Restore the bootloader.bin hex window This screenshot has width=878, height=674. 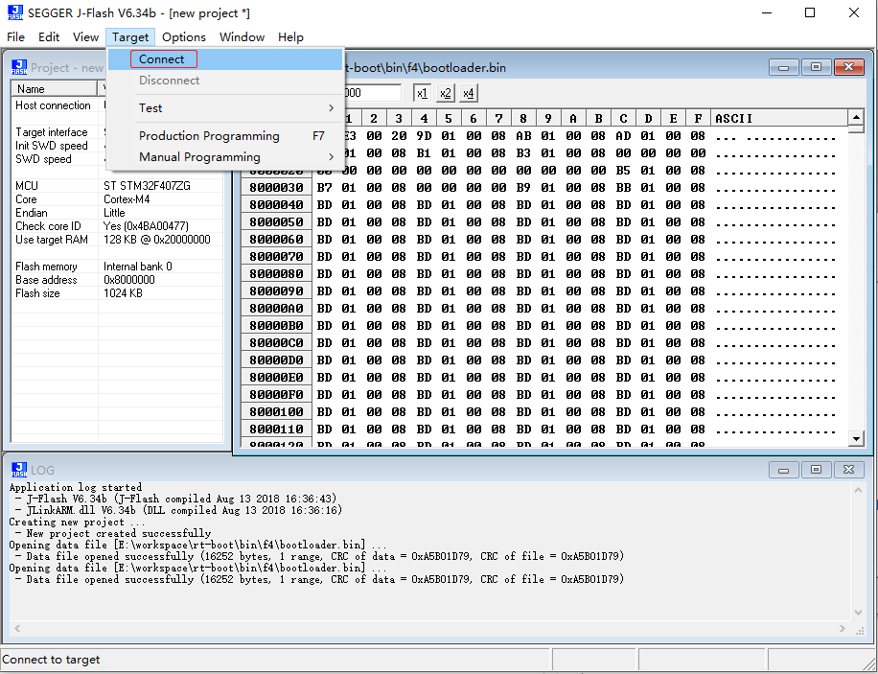click(x=817, y=67)
